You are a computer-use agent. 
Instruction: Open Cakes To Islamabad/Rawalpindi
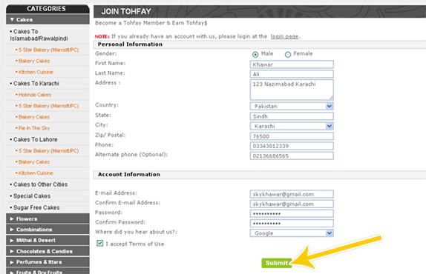point(39,35)
